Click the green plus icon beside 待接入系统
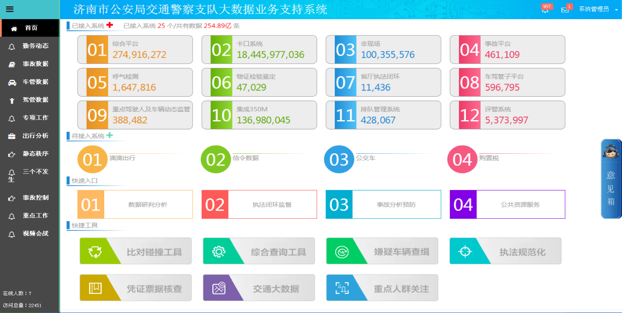Viewport: 622px width, 313px height. coord(110,136)
